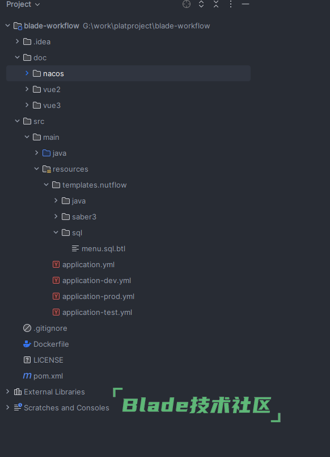Open the Project view dropdown
Image resolution: width=330 pixels, height=457 pixels.
pyautogui.click(x=23, y=5)
